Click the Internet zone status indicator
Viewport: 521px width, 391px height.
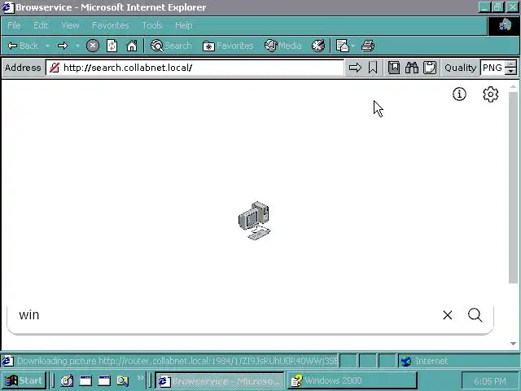pos(458,361)
